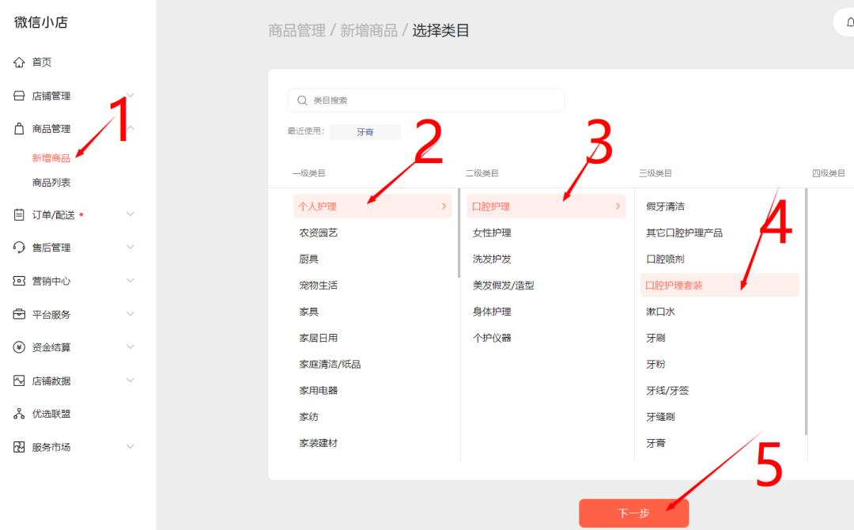Click the 订单/配送 clipboard icon
The width and height of the screenshot is (854, 530).
19,214
